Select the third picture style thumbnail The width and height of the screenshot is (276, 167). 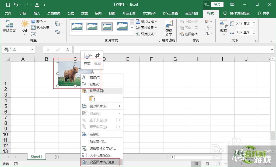click(x=107, y=27)
